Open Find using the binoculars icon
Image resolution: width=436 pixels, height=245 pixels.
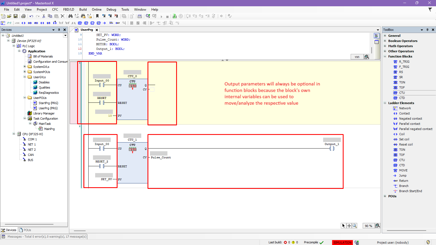click(70, 16)
